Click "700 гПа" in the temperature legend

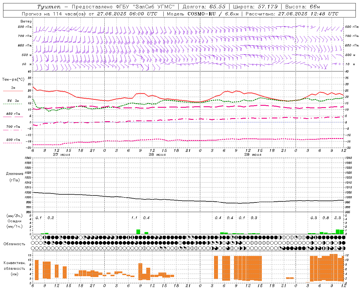(x=13, y=127)
